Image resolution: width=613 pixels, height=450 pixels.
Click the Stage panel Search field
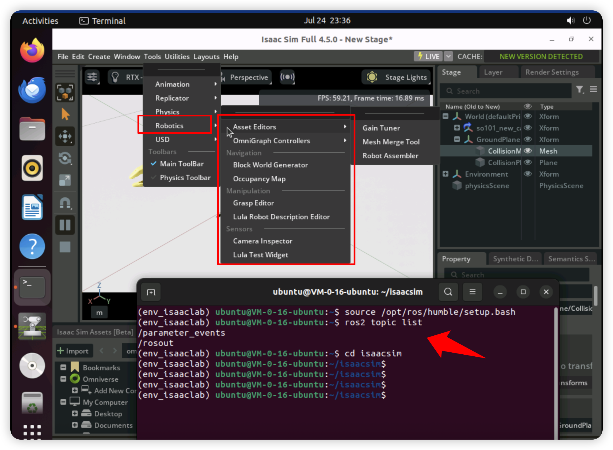click(506, 91)
